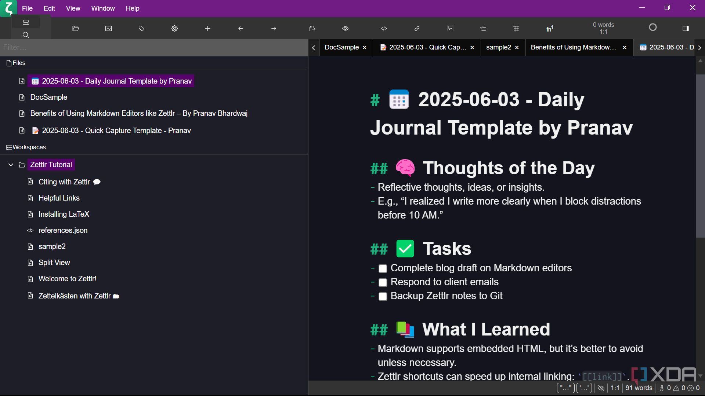705x396 pixels.
Task: Select the Zettlr Tutorial workspace folder
Action: (x=51, y=165)
